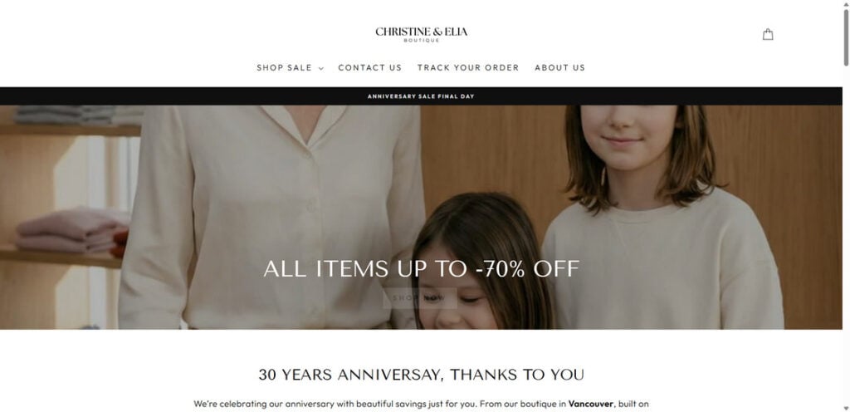Click the Anniversary Sale Final Day announcement bar
Screen dimensions: 850x412
coord(421,96)
